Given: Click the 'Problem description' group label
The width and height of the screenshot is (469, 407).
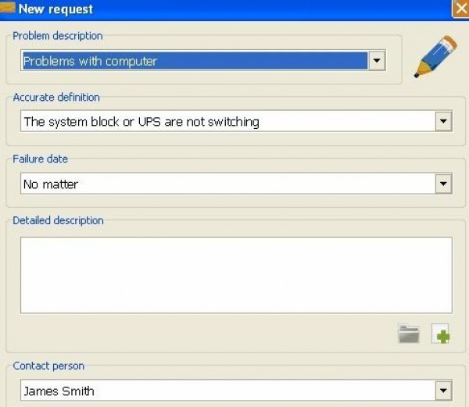Looking at the screenshot, I should pos(58,36).
